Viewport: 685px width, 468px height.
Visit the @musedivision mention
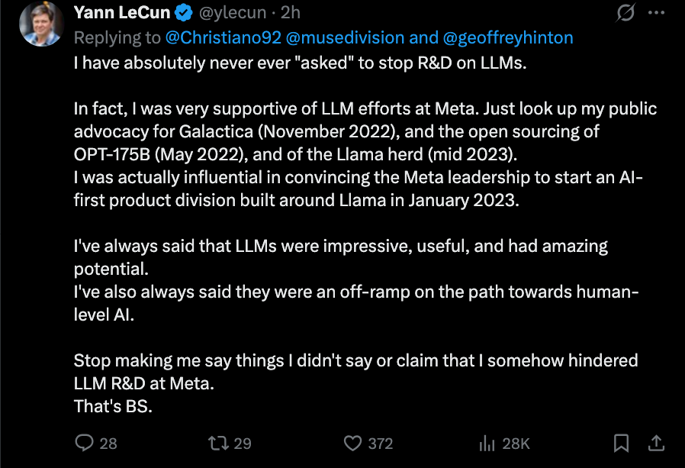(345, 37)
